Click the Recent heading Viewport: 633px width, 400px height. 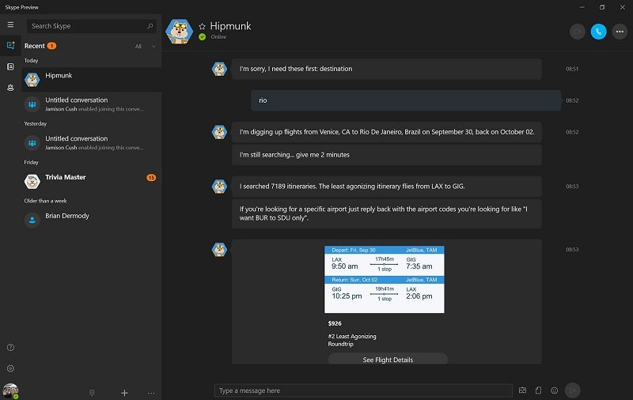[34, 46]
